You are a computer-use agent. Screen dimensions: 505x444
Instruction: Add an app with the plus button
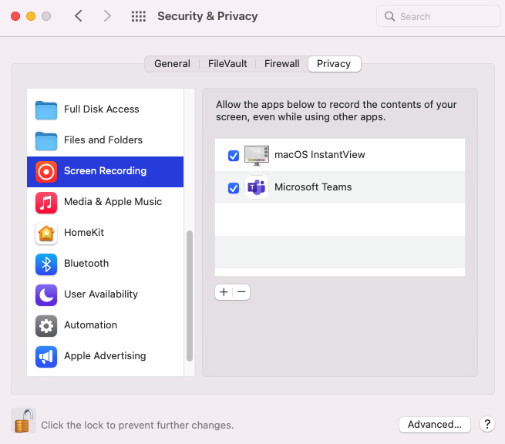click(224, 292)
